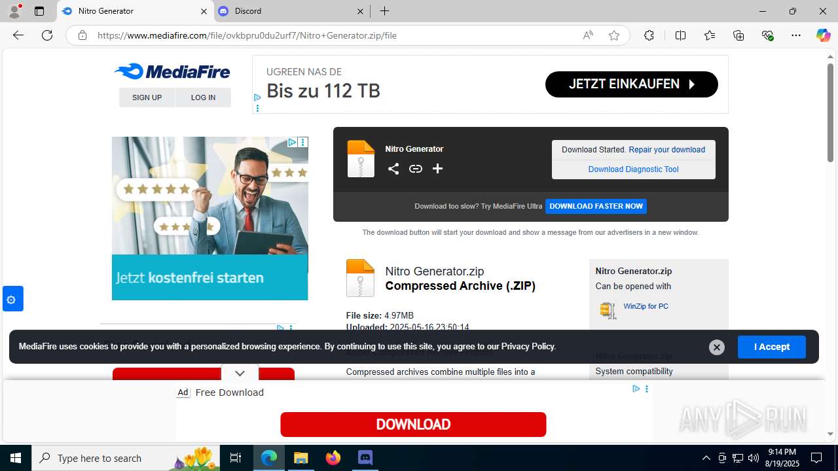The image size is (838, 471).
Task: Open Settings and more ellipsis menu
Action: 796,35
